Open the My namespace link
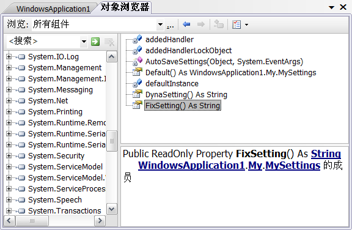This screenshot has height=230, width=352. coord(255,166)
